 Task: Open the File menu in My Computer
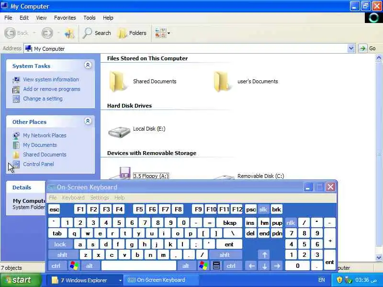click(8, 18)
